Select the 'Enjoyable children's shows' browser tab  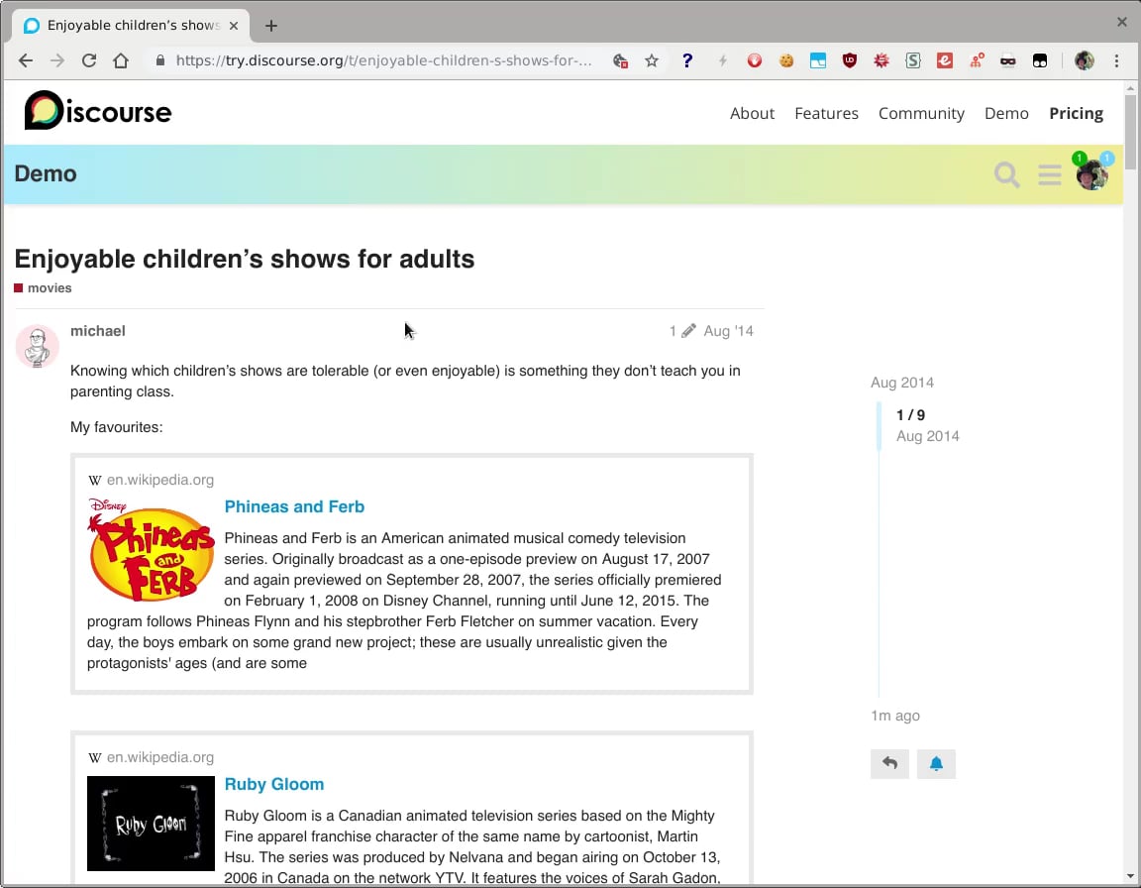pos(131,26)
